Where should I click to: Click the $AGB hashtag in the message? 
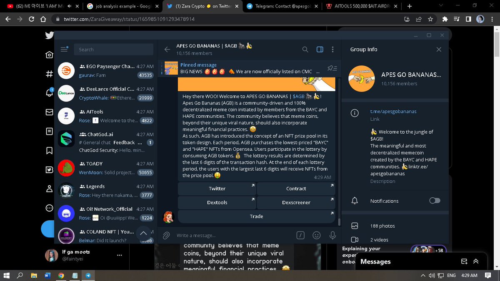(x=298, y=96)
